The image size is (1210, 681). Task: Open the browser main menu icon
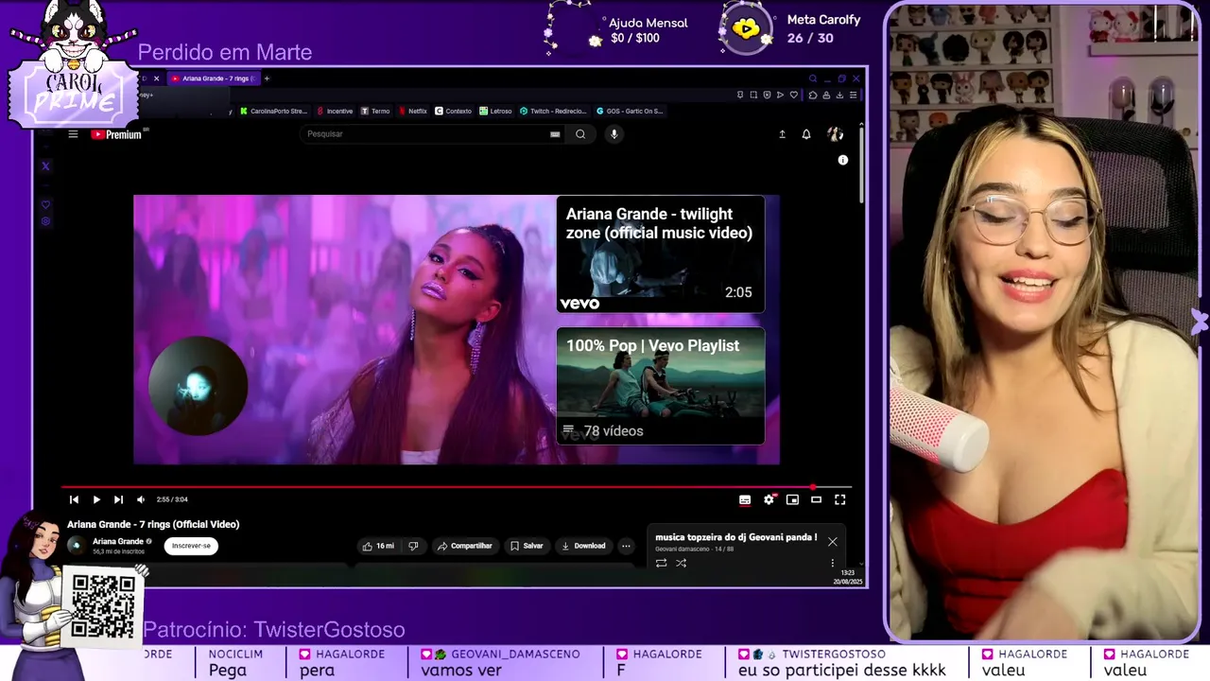[x=854, y=95]
